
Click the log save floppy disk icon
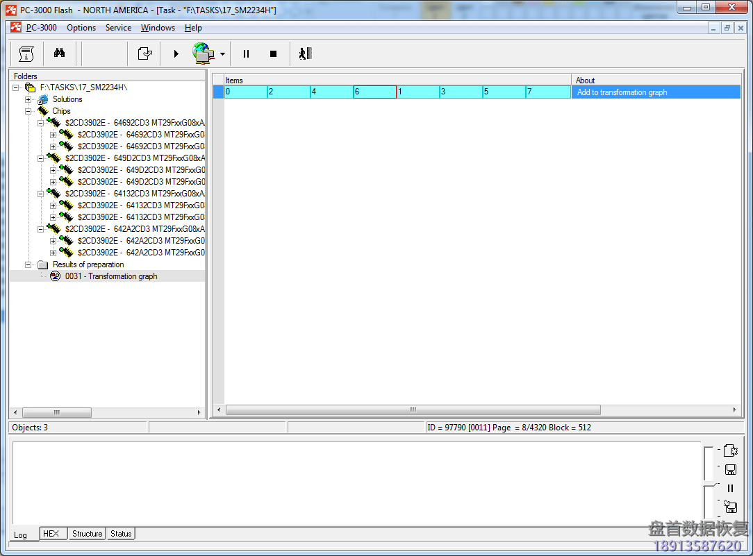(x=730, y=470)
